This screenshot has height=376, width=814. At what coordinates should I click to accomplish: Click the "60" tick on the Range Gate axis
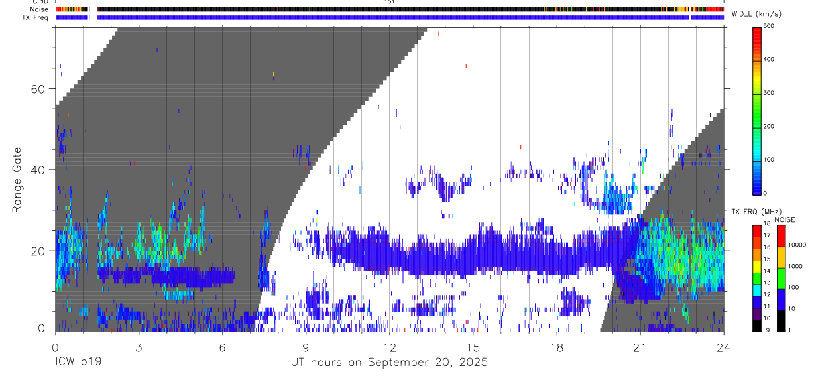(x=38, y=89)
